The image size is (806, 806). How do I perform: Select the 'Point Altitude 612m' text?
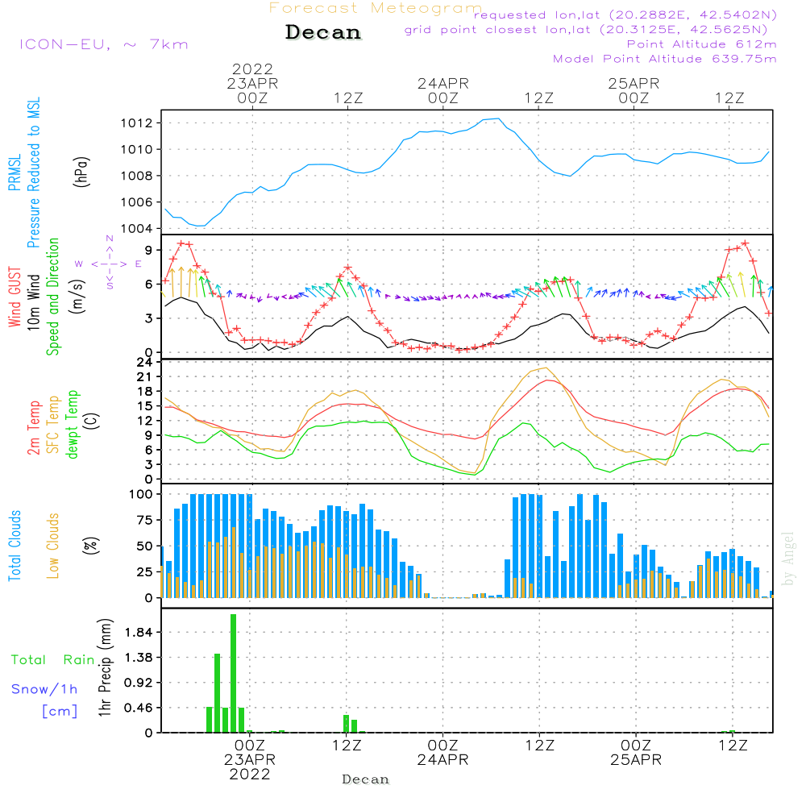coord(702,44)
